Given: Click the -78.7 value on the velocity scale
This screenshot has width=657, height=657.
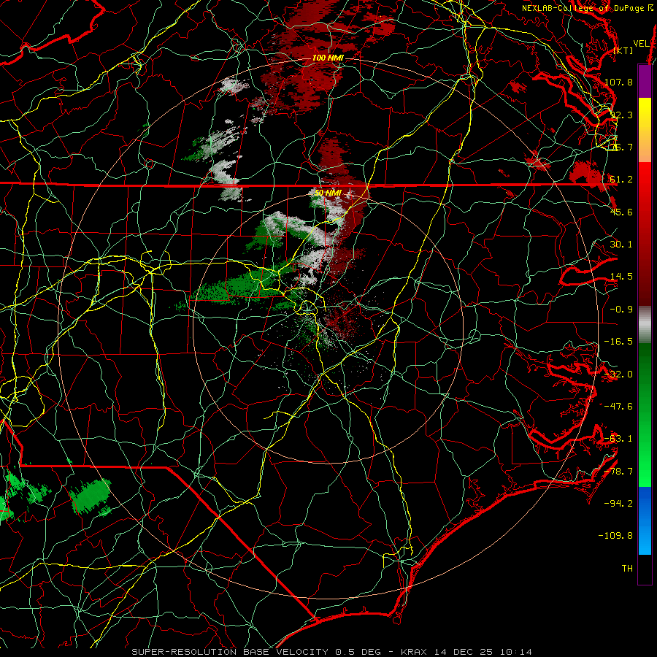Looking at the screenshot, I should tap(618, 472).
